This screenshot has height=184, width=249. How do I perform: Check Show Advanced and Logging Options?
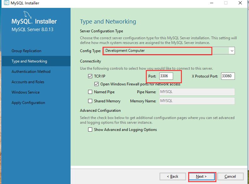(90, 130)
